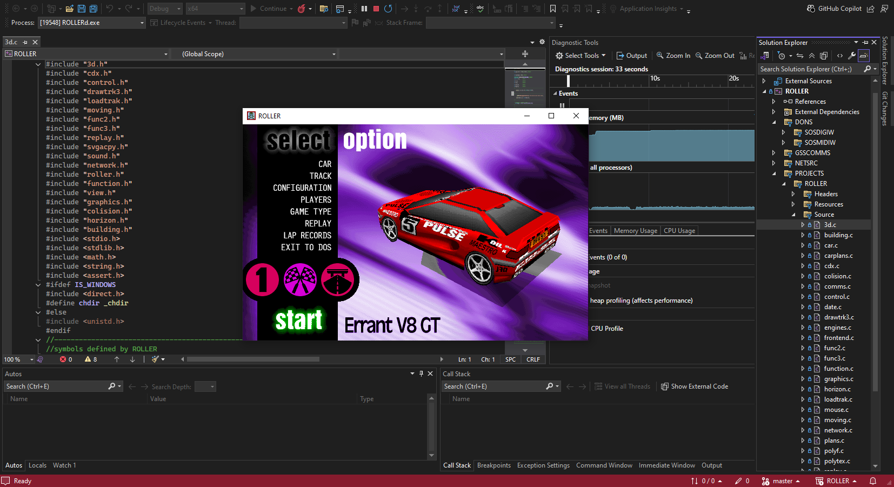The height and width of the screenshot is (487, 894).
Task: Open Pending Changes Filter clock icon
Action: pyautogui.click(x=782, y=56)
